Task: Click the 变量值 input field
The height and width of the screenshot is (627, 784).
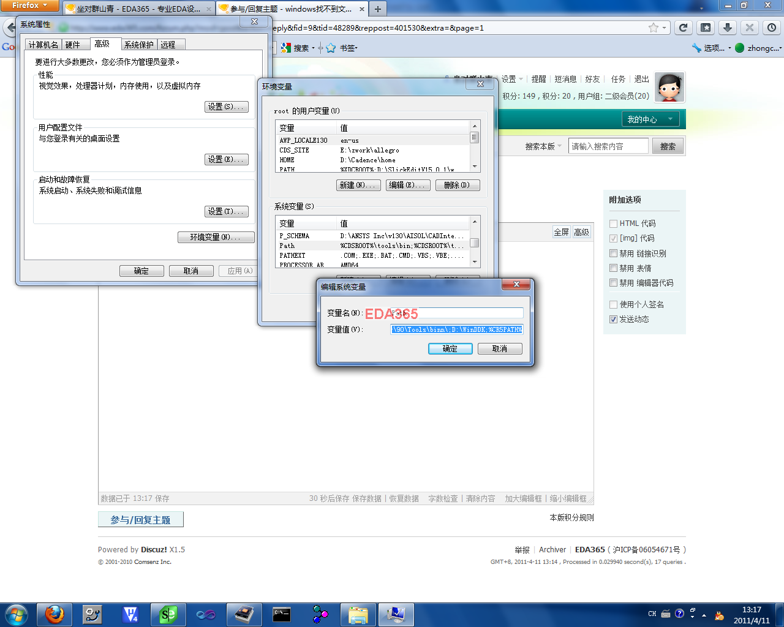Action: click(x=457, y=329)
